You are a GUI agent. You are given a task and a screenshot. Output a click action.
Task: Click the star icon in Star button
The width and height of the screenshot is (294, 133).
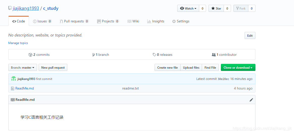coord(213,8)
